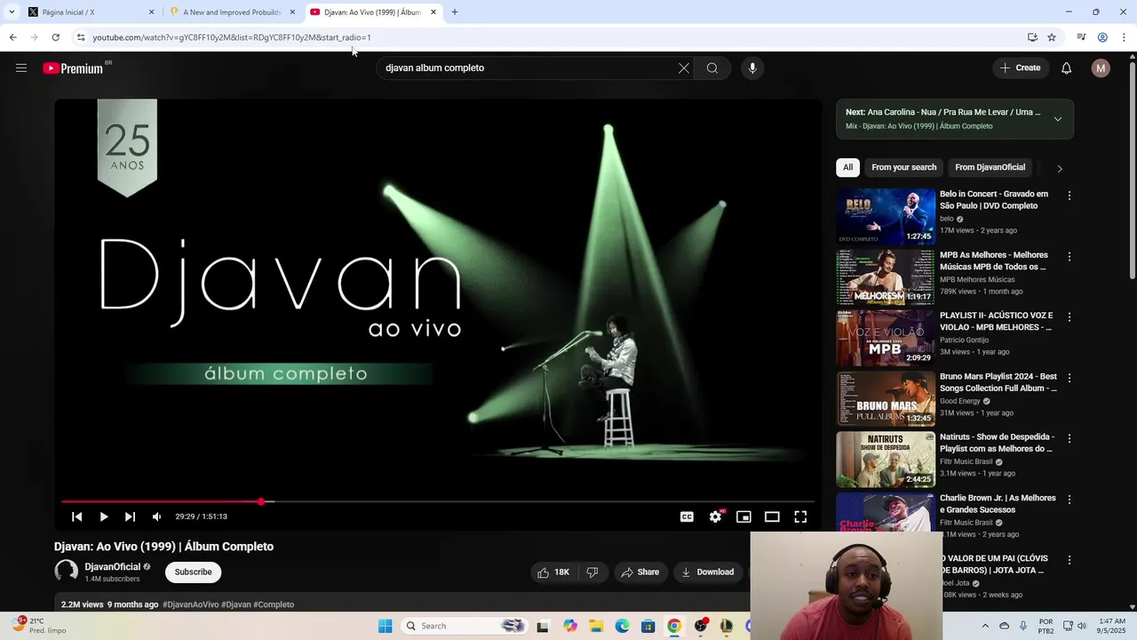Play the paused video
This screenshot has width=1137, height=640.
(x=104, y=516)
